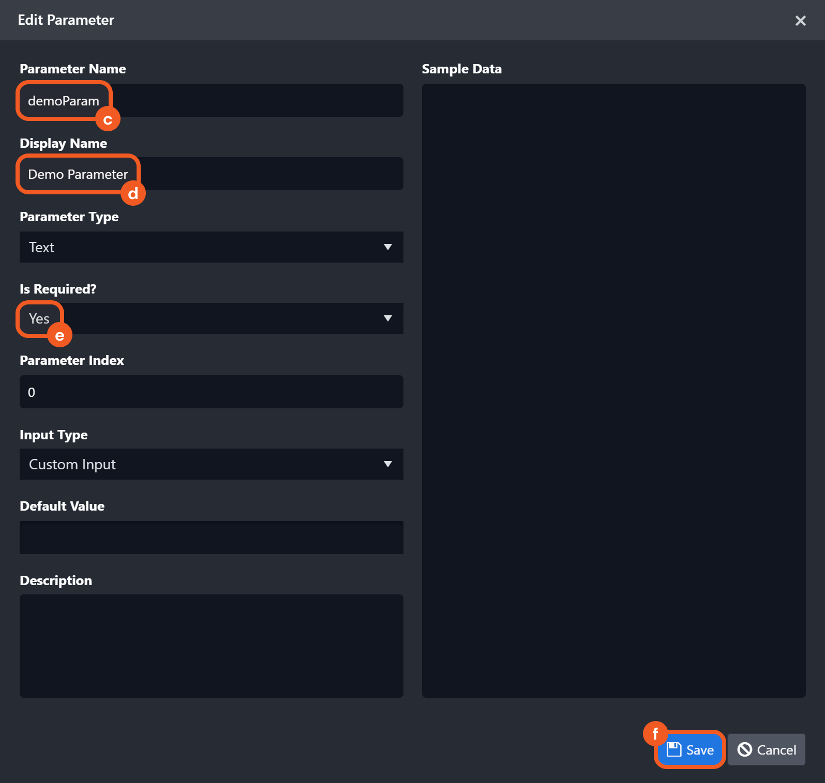Click the circle-slash Cancel icon
This screenshot has height=783, width=825.
pos(744,749)
